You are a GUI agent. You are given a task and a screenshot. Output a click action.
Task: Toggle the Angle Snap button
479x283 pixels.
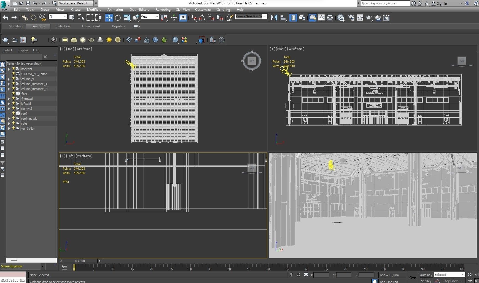tap(202, 18)
